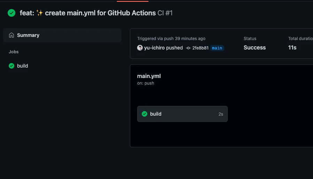The image size is (313, 179).
Task: Open the build job card in workflow graph
Action: (x=182, y=114)
